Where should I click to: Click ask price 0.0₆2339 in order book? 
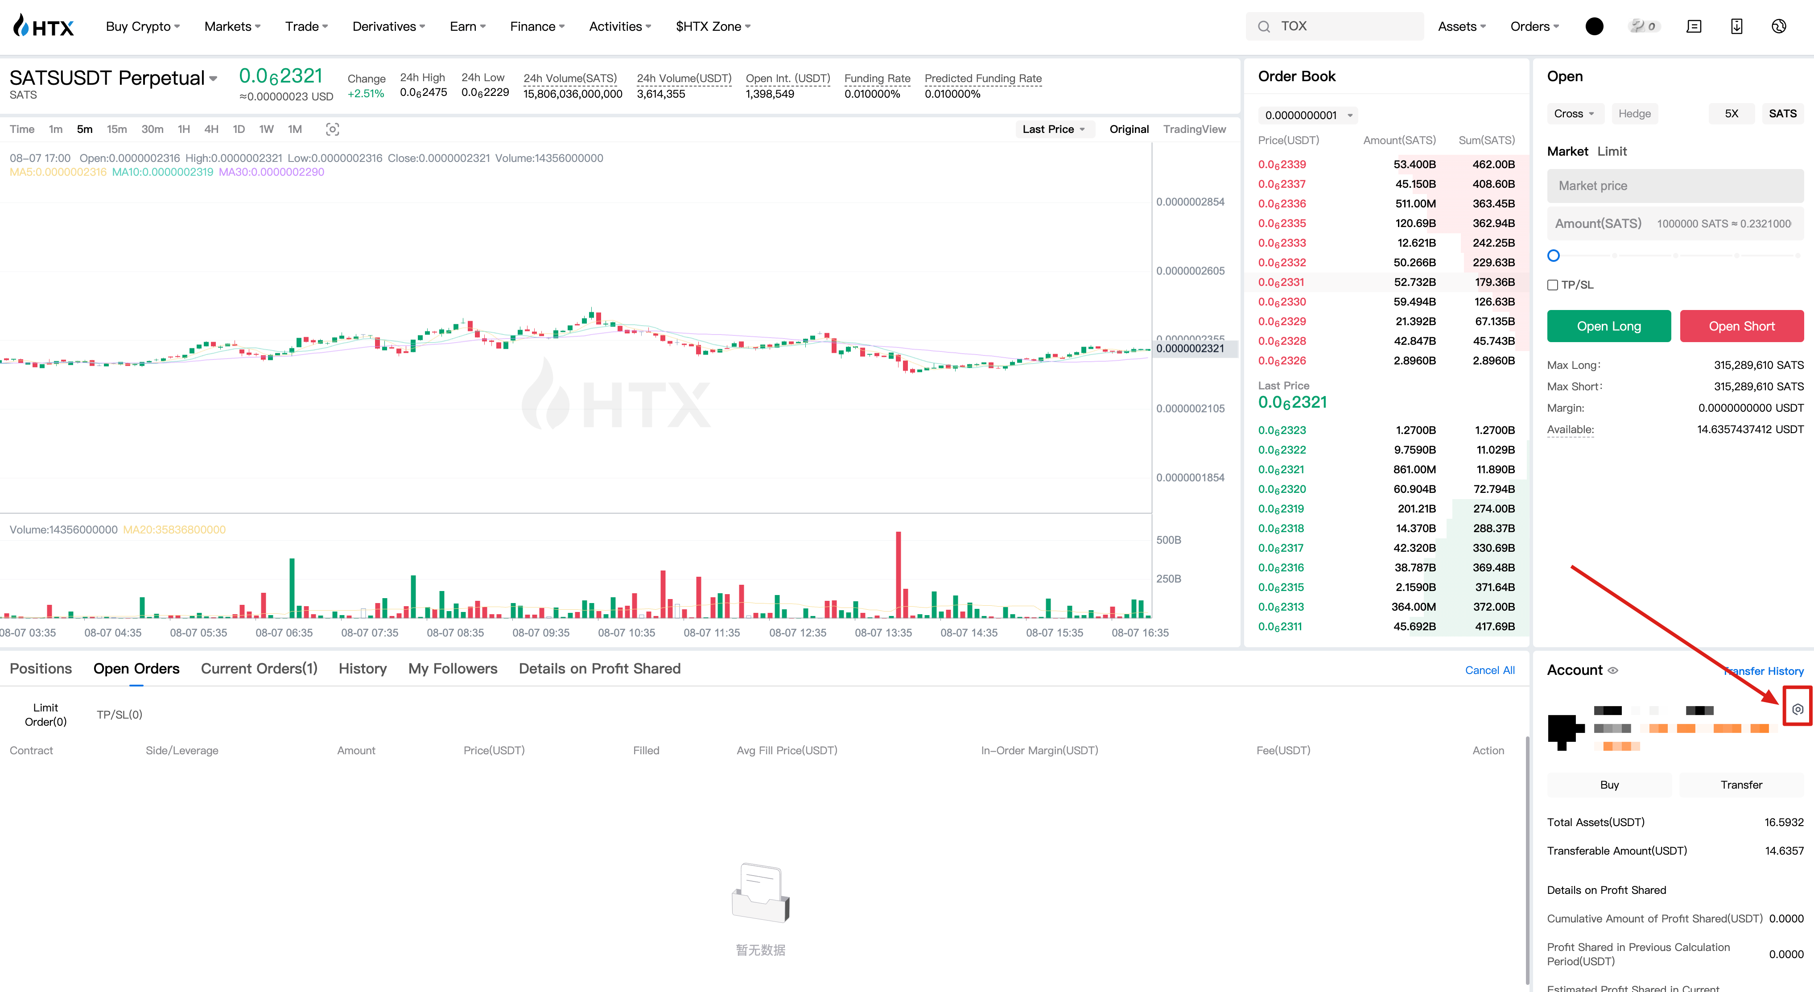1282,164
